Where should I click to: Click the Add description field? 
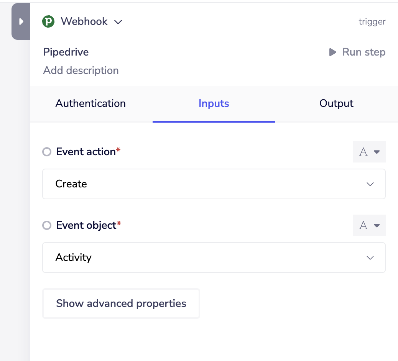[81, 71]
